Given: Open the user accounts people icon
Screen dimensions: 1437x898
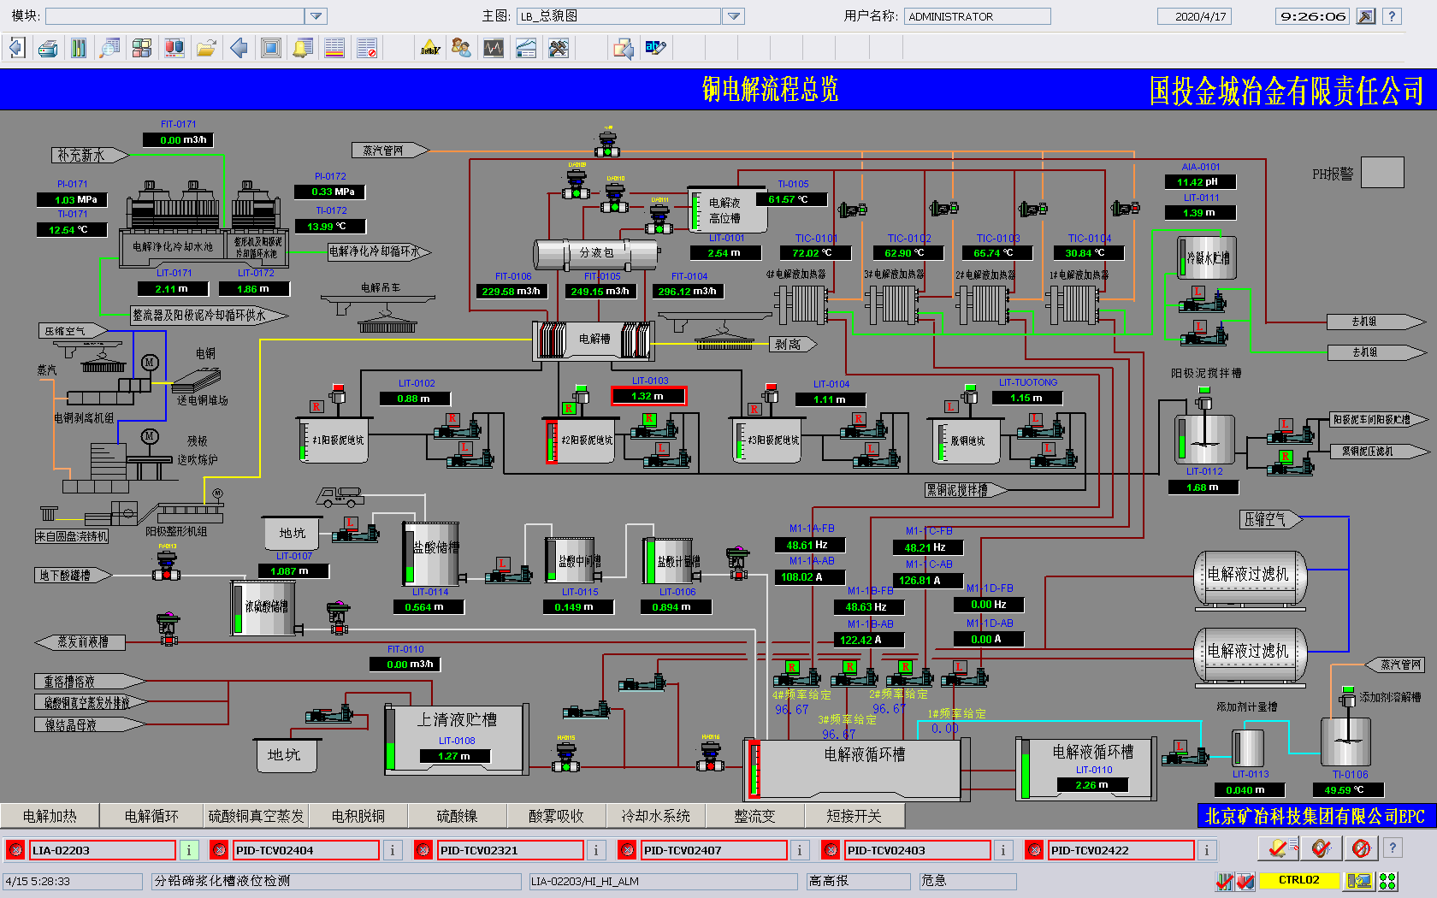Looking at the screenshot, I should (461, 49).
